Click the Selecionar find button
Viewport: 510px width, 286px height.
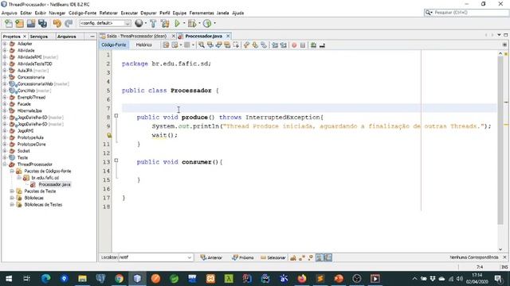[273, 257]
